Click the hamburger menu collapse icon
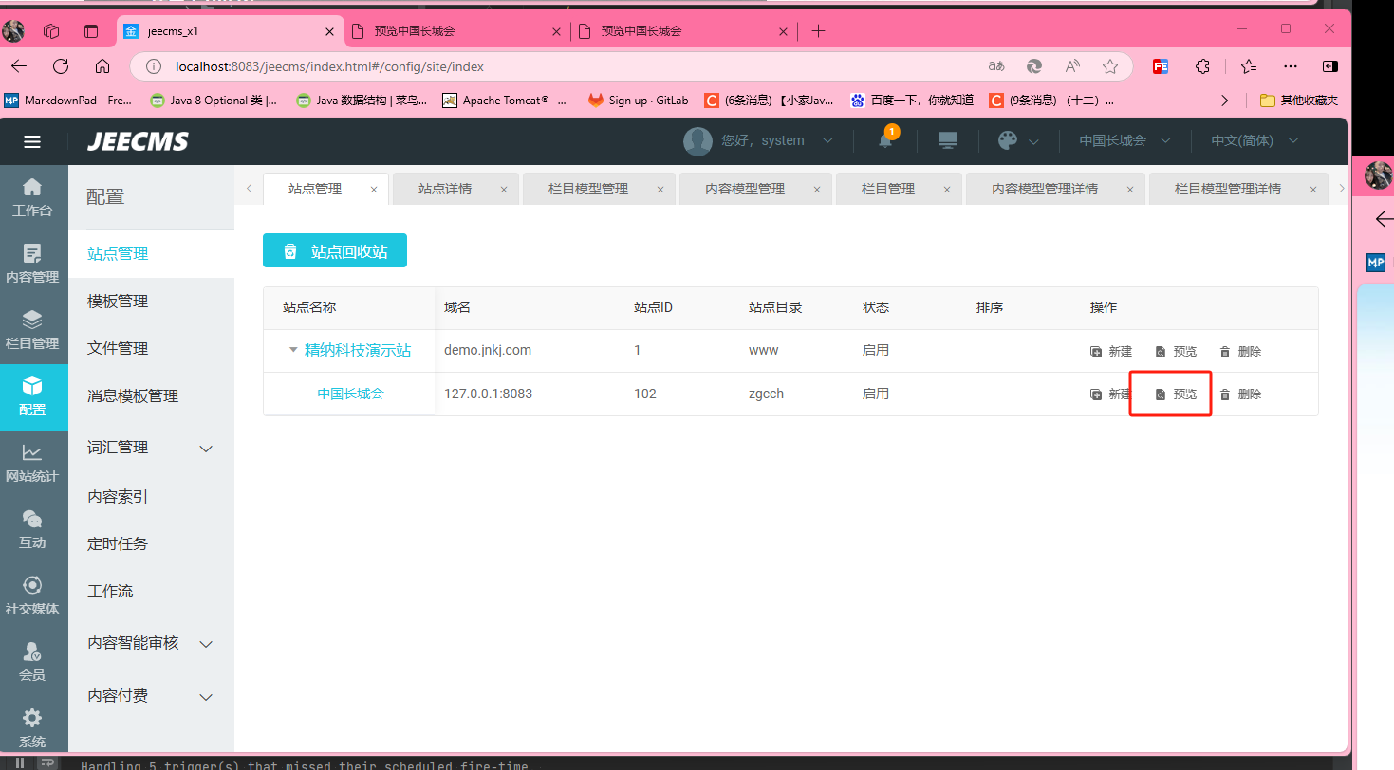 [x=32, y=141]
